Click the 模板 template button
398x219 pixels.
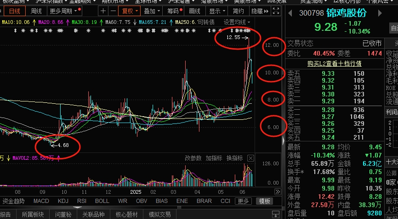(x=264, y=201)
